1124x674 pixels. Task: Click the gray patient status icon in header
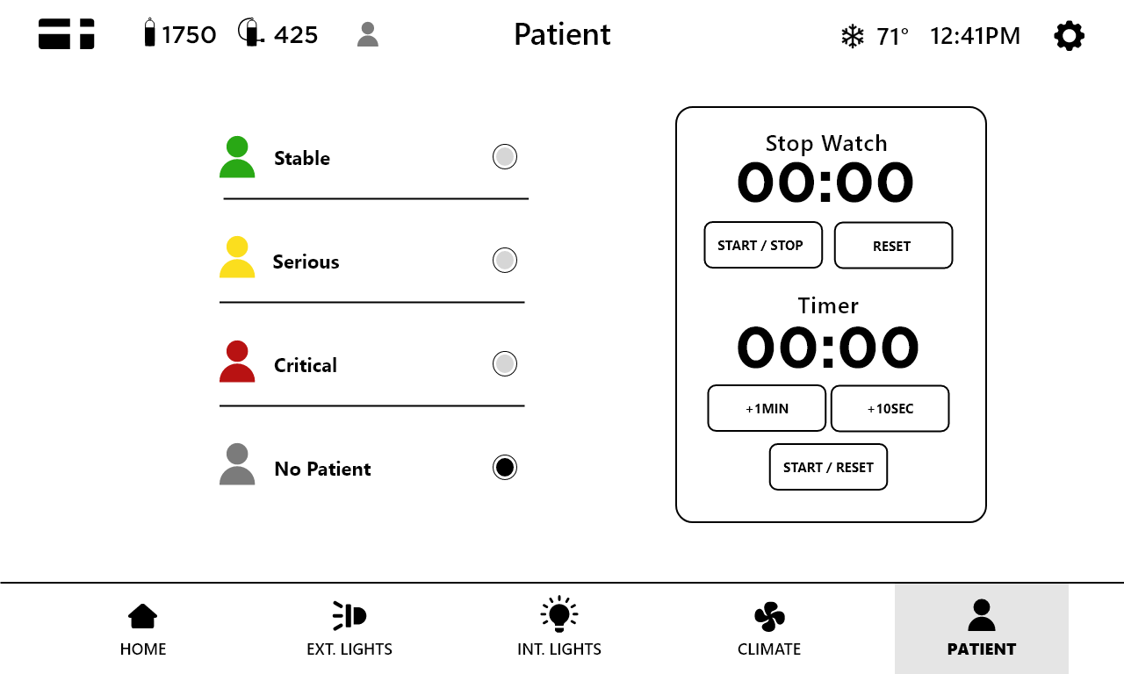click(x=368, y=35)
